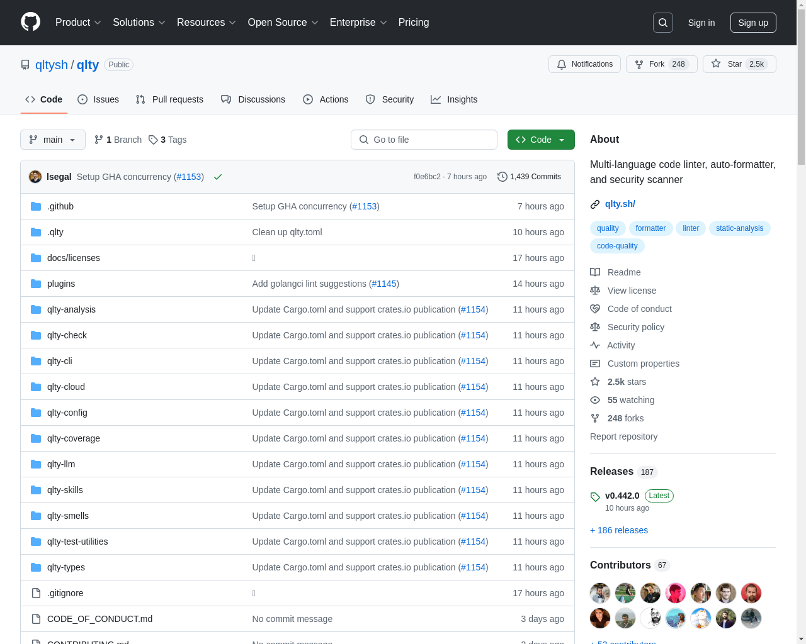The height and width of the screenshot is (644, 806).
Task: Switch to the Issues tab
Action: [x=98, y=99]
